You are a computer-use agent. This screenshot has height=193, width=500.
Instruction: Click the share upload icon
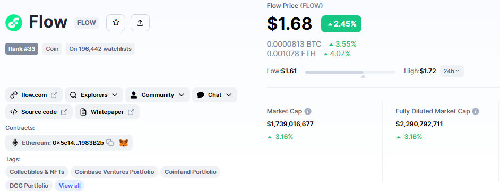point(140,23)
